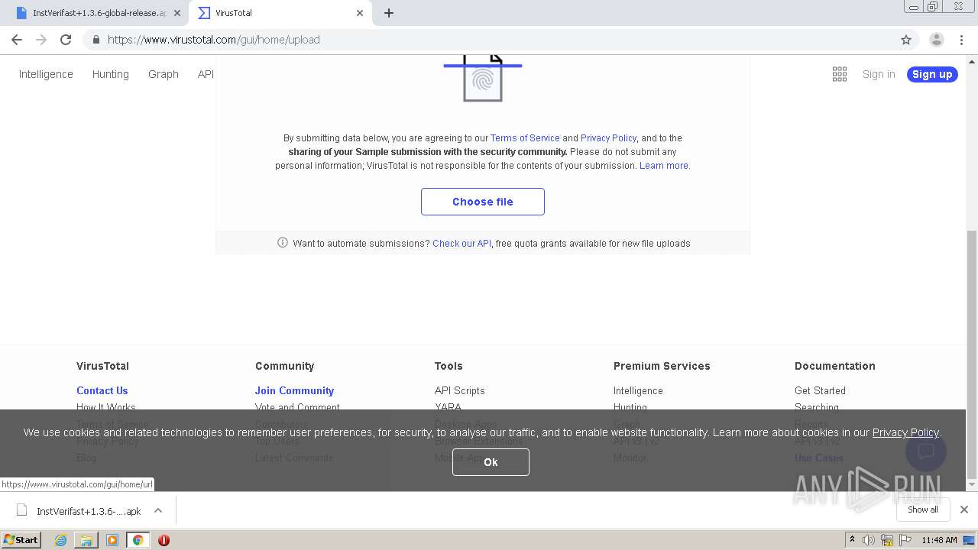Viewport: 978px width, 550px height.
Task: Click the Action Center flag tray icon
Action: (x=905, y=540)
